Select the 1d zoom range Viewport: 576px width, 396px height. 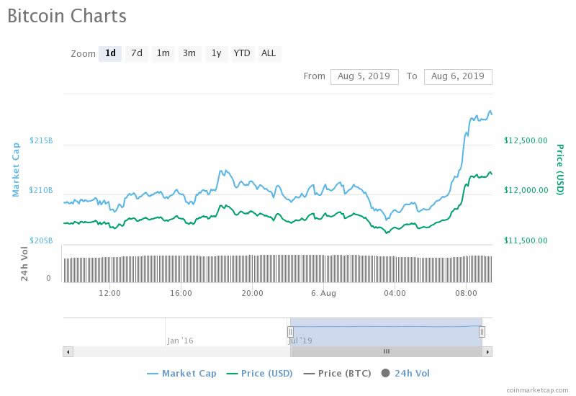pos(110,53)
